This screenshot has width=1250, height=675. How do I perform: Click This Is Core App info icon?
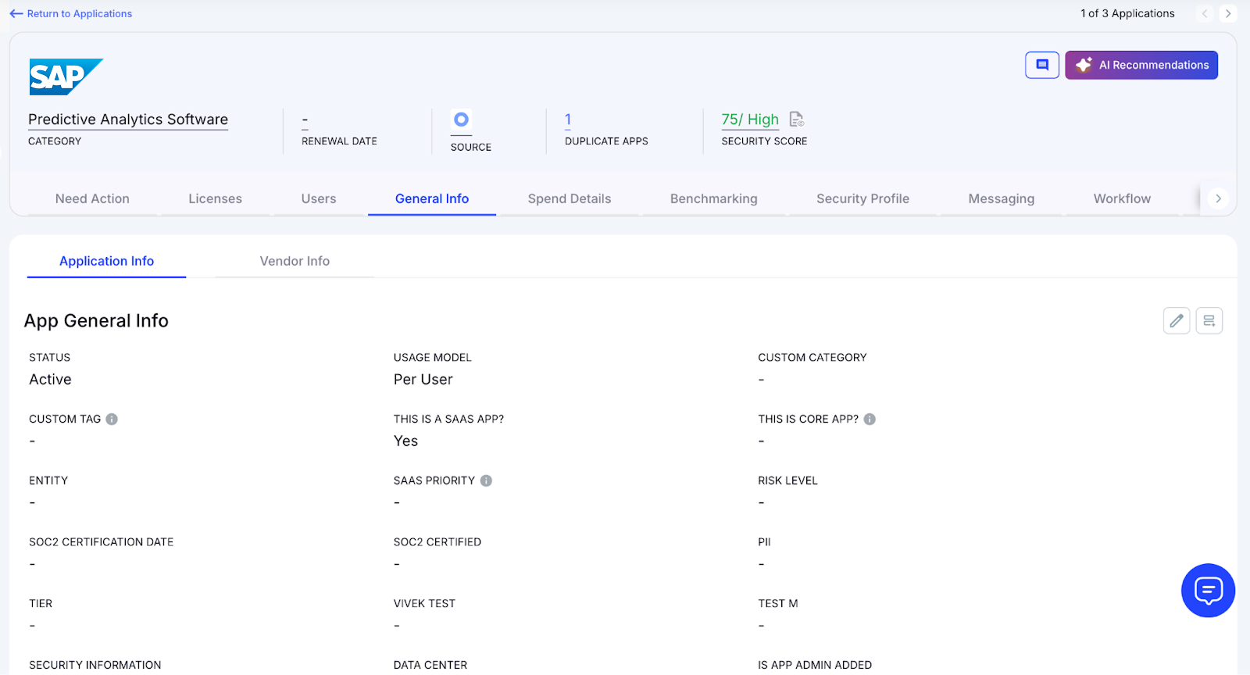[x=870, y=420]
